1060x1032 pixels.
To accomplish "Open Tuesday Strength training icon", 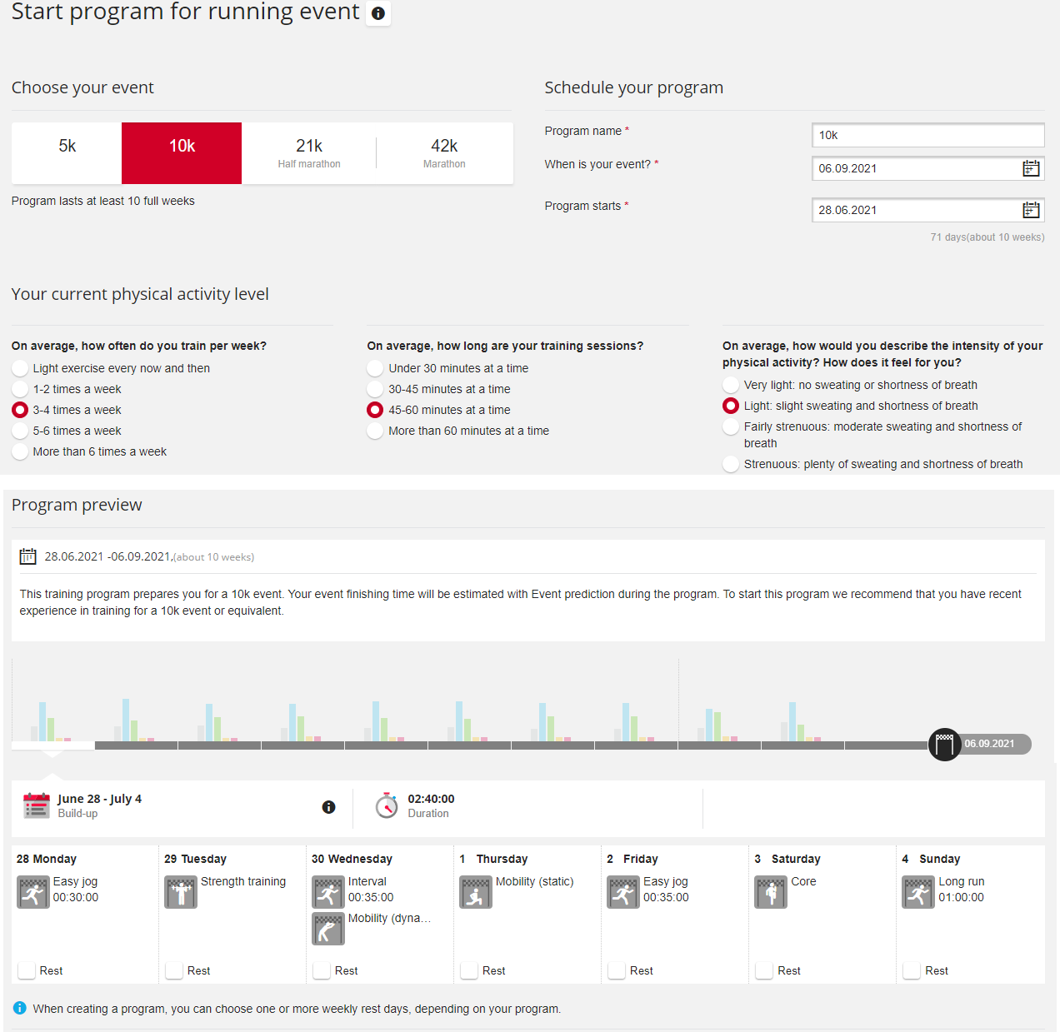I will [181, 892].
